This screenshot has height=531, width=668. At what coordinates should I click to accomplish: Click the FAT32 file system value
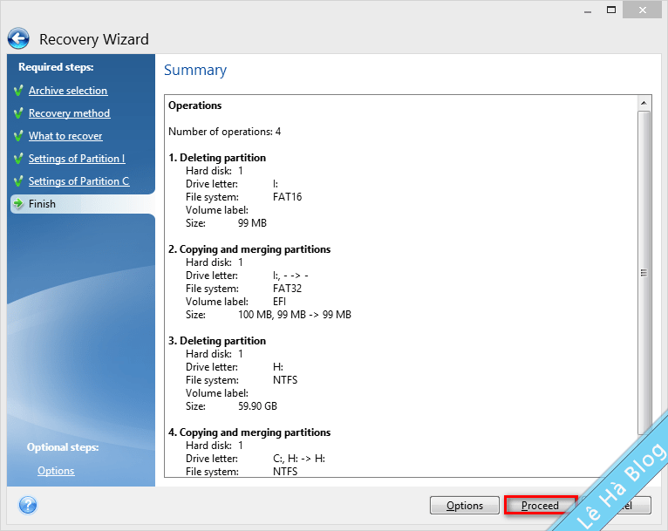[x=287, y=289]
